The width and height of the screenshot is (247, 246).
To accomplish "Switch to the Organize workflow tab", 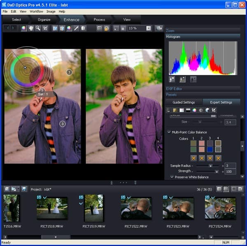I will (x=44, y=20).
